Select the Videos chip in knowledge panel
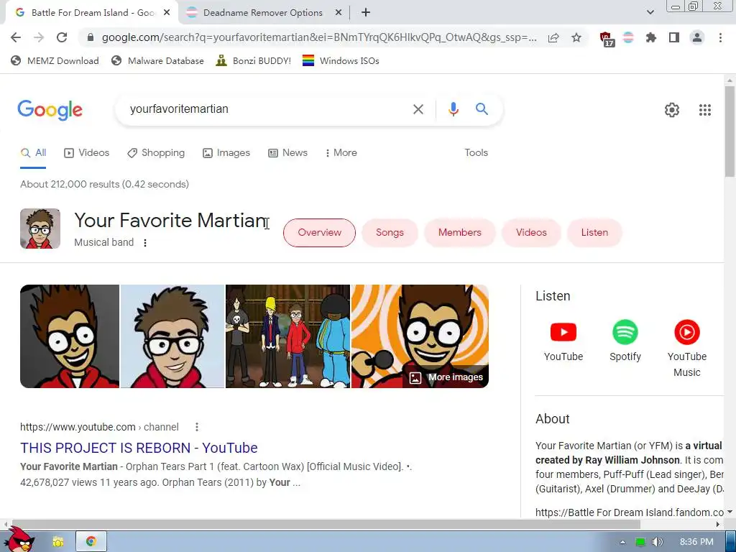This screenshot has height=552, width=736. coord(531,233)
